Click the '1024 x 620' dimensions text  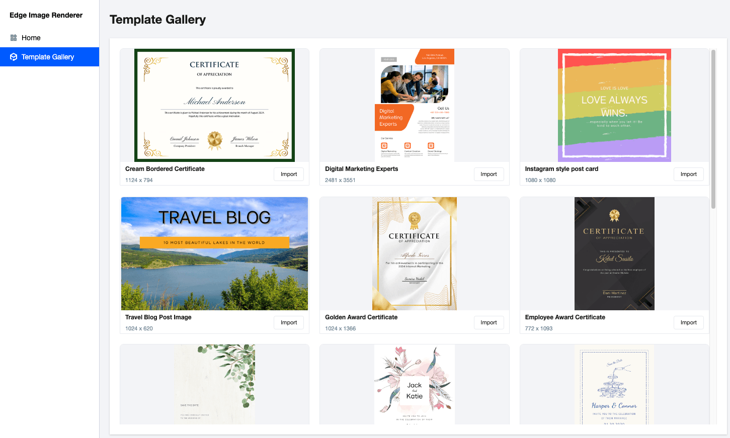point(139,328)
